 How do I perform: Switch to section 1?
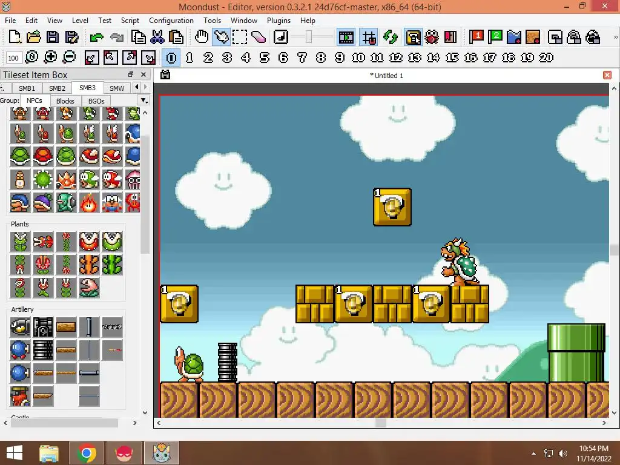[x=190, y=58]
